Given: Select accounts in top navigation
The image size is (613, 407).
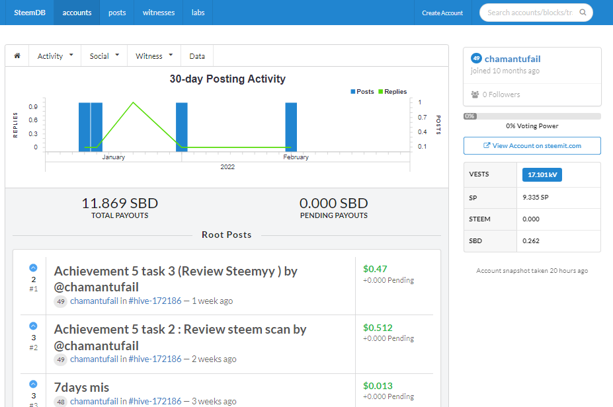Looking at the screenshot, I should point(77,13).
